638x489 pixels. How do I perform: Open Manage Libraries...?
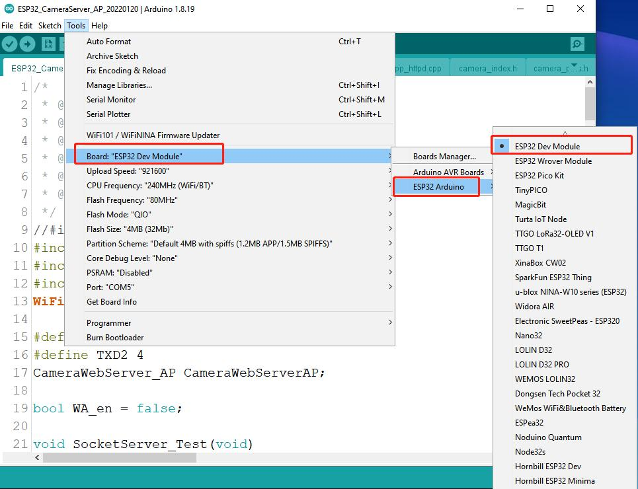pos(230,85)
